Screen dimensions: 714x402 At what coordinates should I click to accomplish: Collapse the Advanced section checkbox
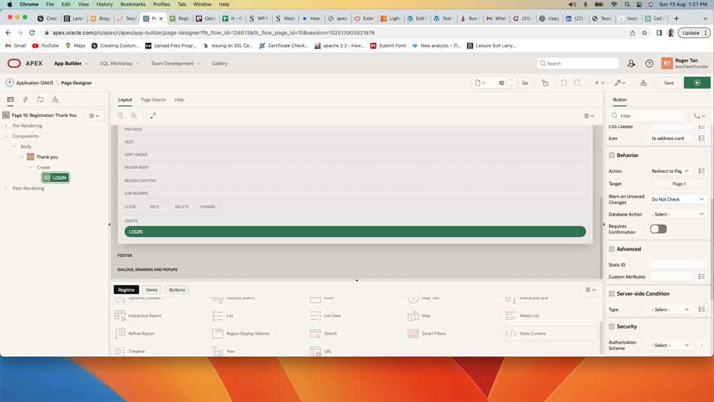coord(612,249)
